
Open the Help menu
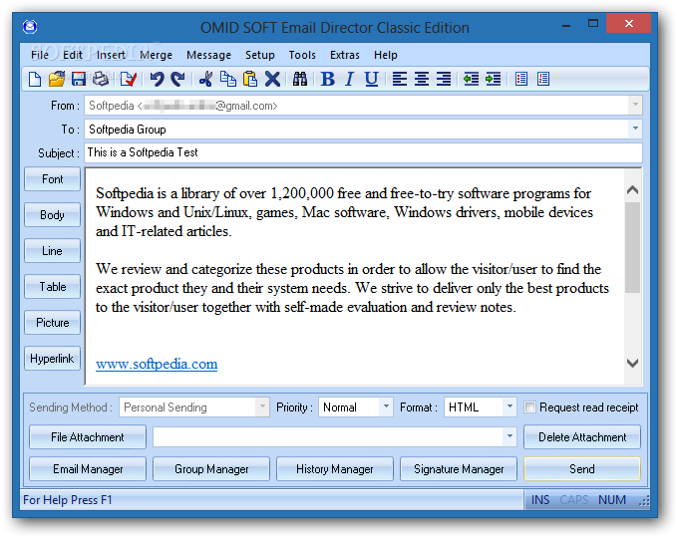pyautogui.click(x=386, y=55)
